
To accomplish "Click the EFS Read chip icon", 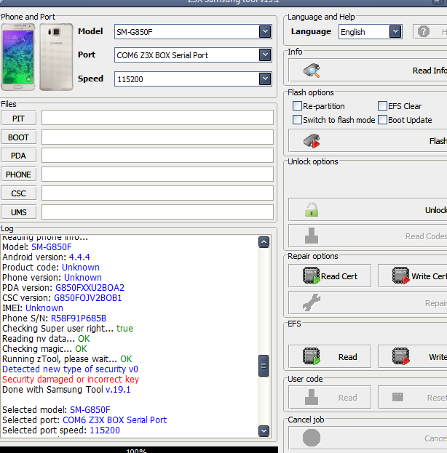I will 312,356.
